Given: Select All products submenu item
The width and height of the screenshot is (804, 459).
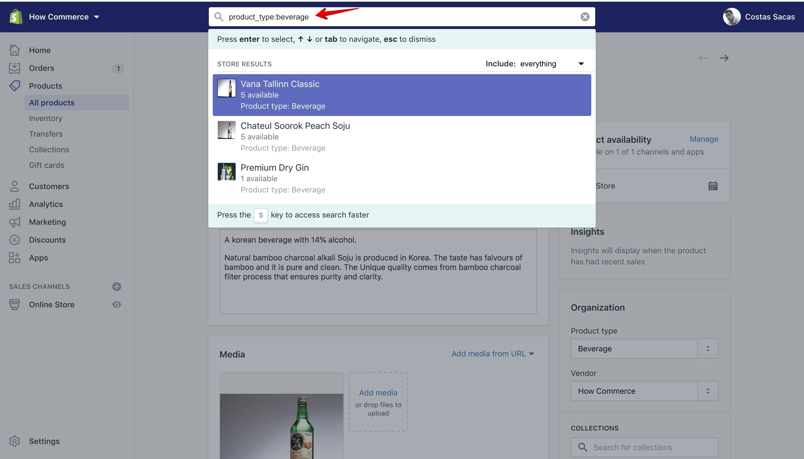Looking at the screenshot, I should (77, 102).
